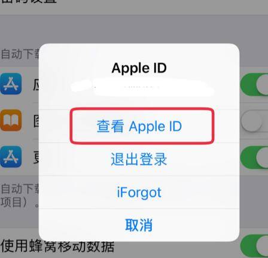
Task: Tap the footer note ending with 项目)。
Action: [20, 196]
